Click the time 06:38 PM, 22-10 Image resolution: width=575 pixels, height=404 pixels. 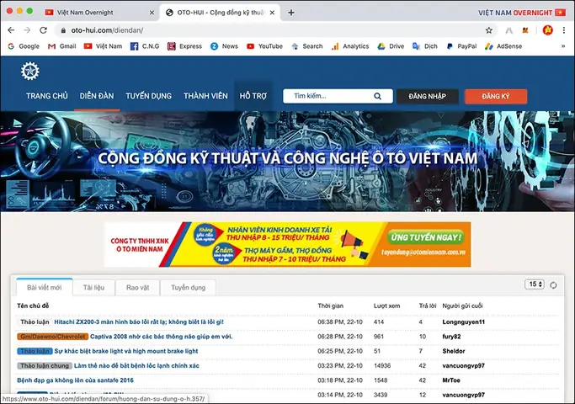pos(340,322)
